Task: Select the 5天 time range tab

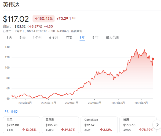Action: (23, 37)
